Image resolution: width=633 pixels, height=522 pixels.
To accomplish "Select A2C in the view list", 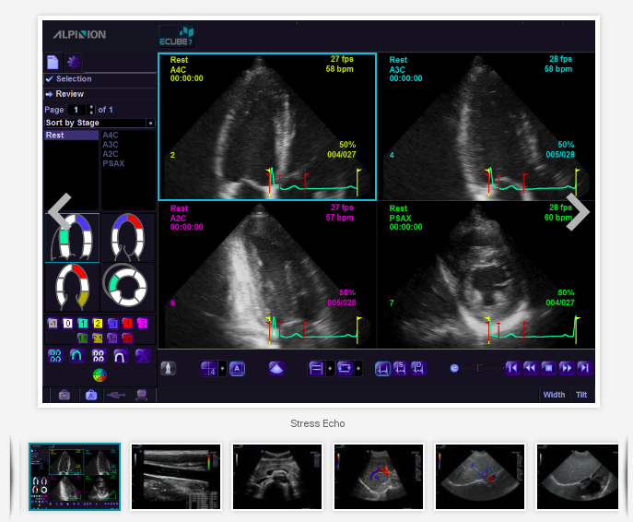I will coord(111,154).
